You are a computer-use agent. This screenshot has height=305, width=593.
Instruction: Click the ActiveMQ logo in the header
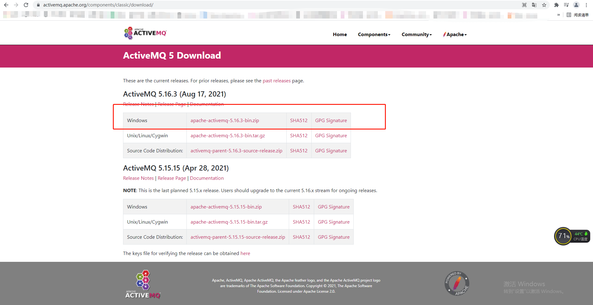pyautogui.click(x=145, y=33)
